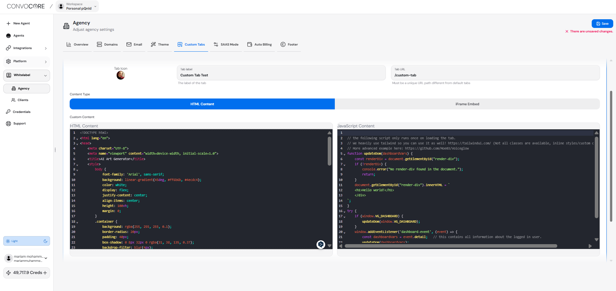Viewport: 616px width, 291px height.
Task: Fold the updateDom function on line 5
Action: (344, 154)
